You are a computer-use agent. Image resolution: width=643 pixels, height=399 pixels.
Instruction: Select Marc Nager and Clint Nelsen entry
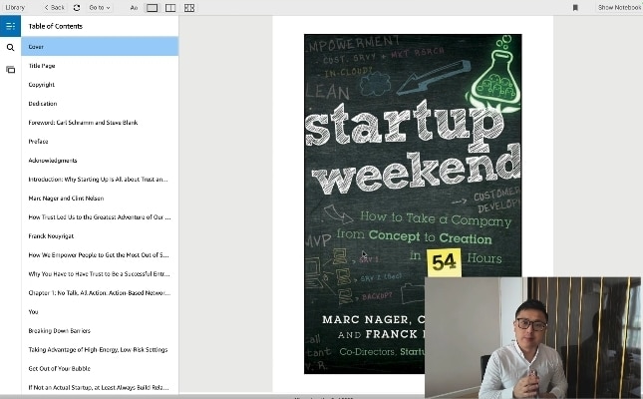(100, 198)
